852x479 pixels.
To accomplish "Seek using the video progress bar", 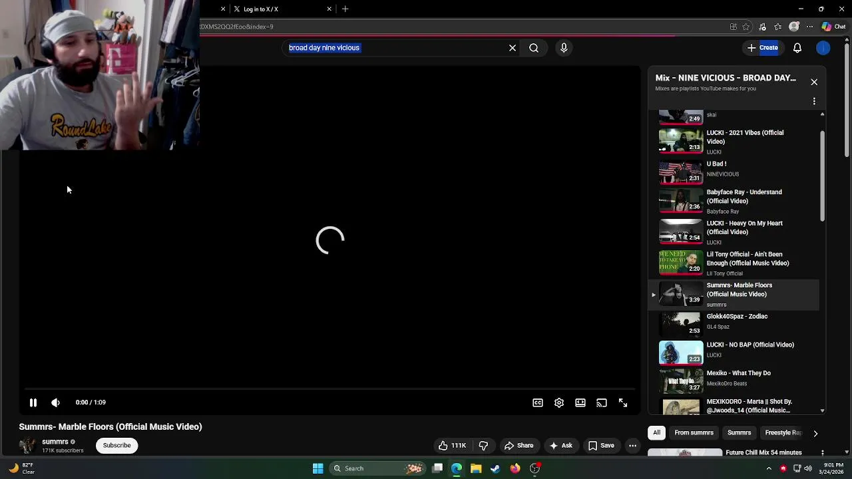I will pos(331,389).
